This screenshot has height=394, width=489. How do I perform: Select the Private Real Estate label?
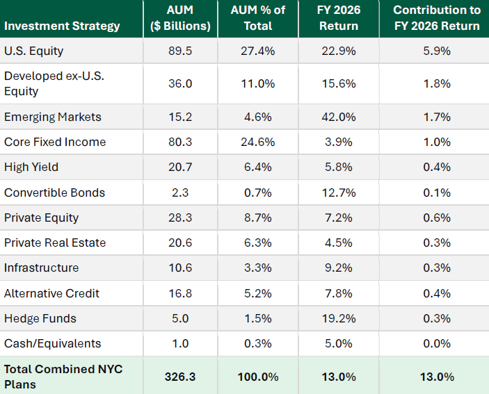[55, 243]
